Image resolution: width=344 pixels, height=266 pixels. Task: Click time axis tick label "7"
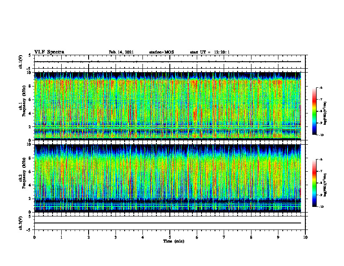pos(224,237)
